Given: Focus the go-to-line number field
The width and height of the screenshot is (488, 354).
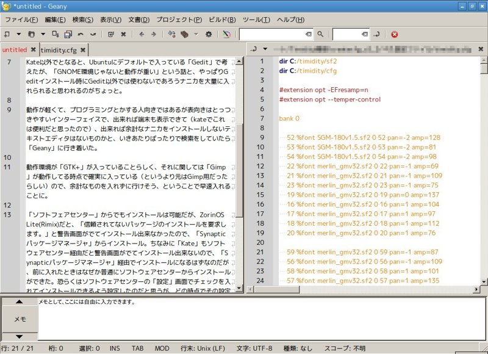Looking at the screenshot, I should (347, 34).
